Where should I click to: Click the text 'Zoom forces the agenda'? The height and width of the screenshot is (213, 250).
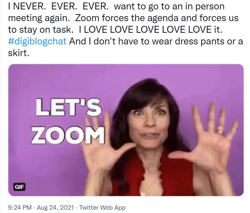(127, 18)
